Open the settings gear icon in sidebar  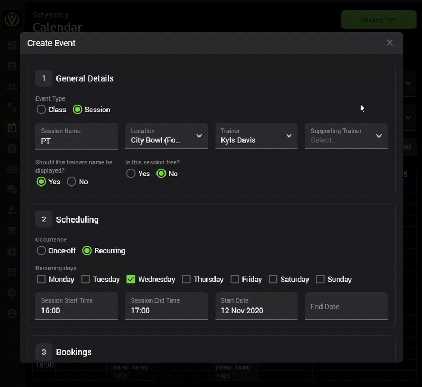click(12, 292)
